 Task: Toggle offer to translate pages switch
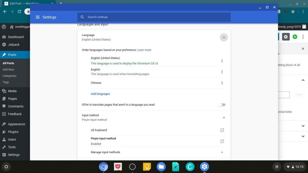[222, 105]
